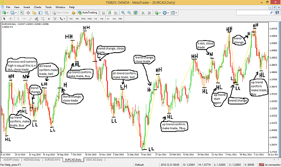Expand the Indicators dropdown arrow
The image size is (281, 167).
(160, 13)
